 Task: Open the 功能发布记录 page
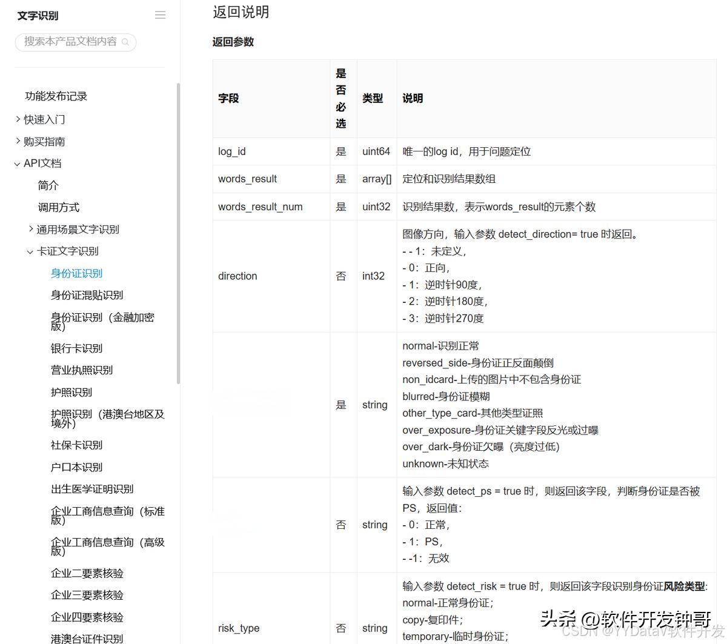pos(56,96)
